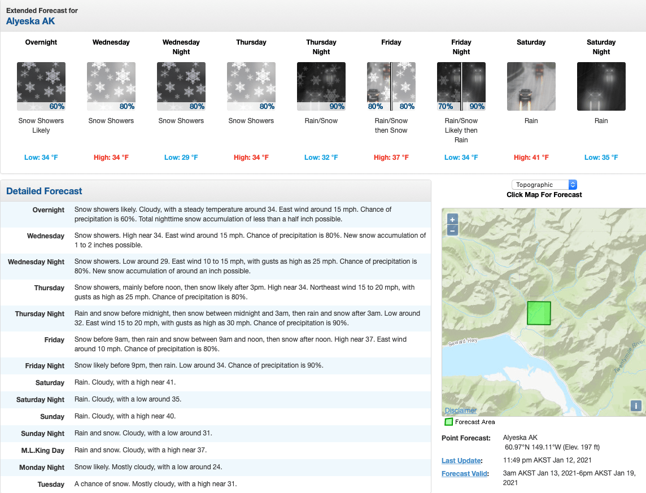Click 'Snow likely before 9pm, then rain' text
The width and height of the screenshot is (646, 493).
(199, 365)
